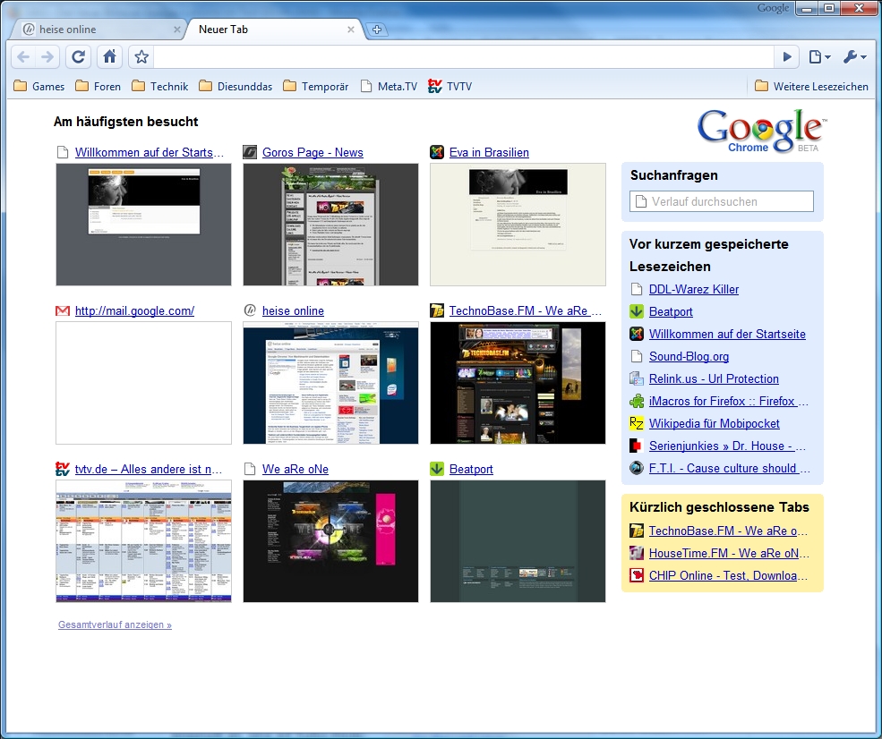Viewport: 882px width, 739px height.
Task: Open the blank mail.google.com thumbnail
Action: (143, 383)
